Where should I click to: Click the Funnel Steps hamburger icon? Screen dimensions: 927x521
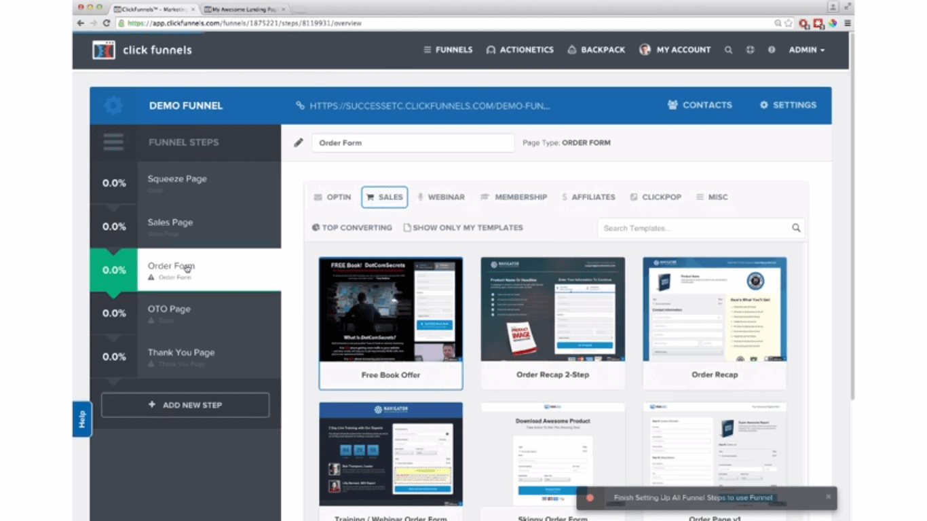pos(113,142)
